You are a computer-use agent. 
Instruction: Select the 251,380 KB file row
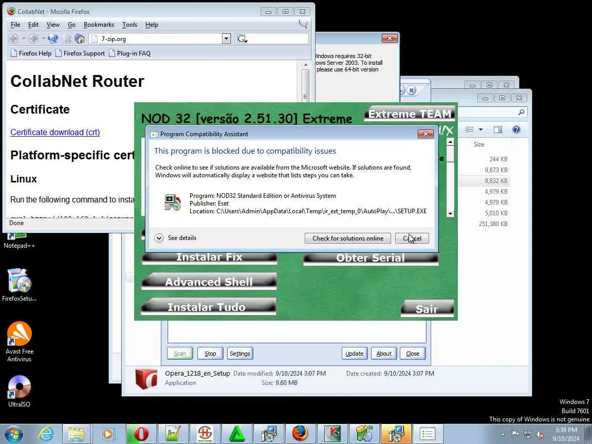tap(484, 224)
